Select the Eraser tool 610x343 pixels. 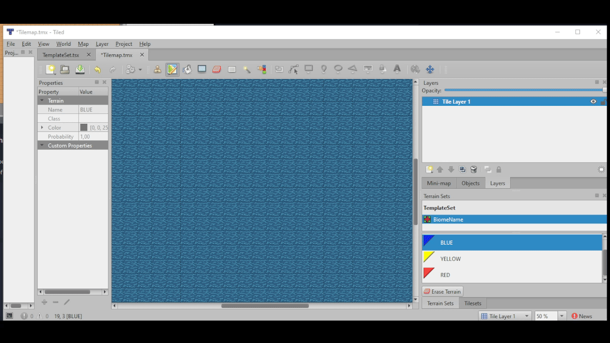click(217, 69)
